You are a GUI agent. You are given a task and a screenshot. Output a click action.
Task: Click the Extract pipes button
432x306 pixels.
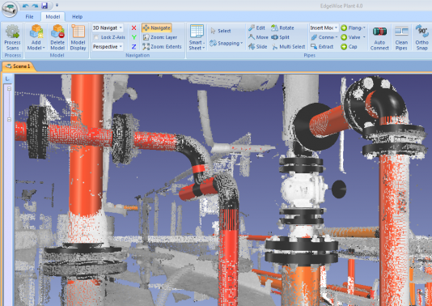click(x=322, y=47)
